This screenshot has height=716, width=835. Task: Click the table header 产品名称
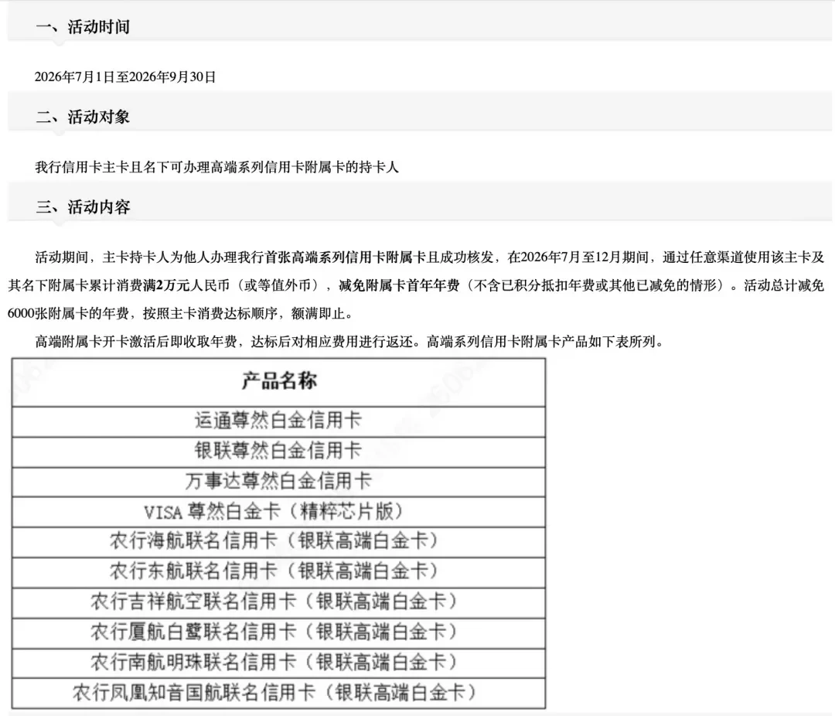pyautogui.click(x=278, y=381)
